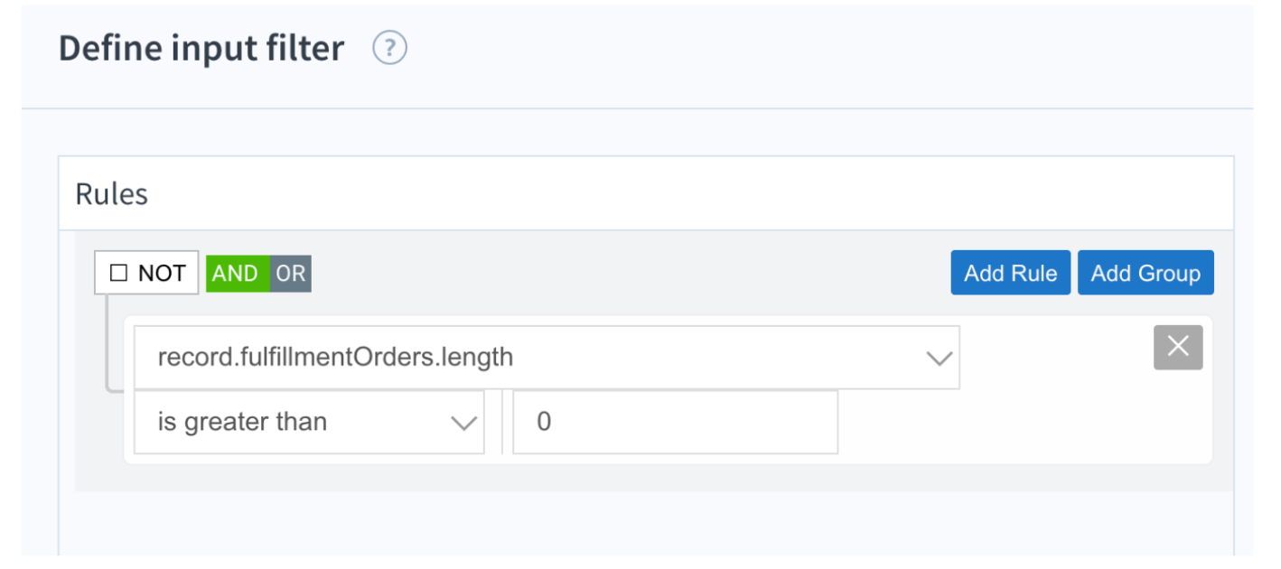Click the 'is greater than' operator text
Screen dimensions: 1281x569
coord(242,422)
